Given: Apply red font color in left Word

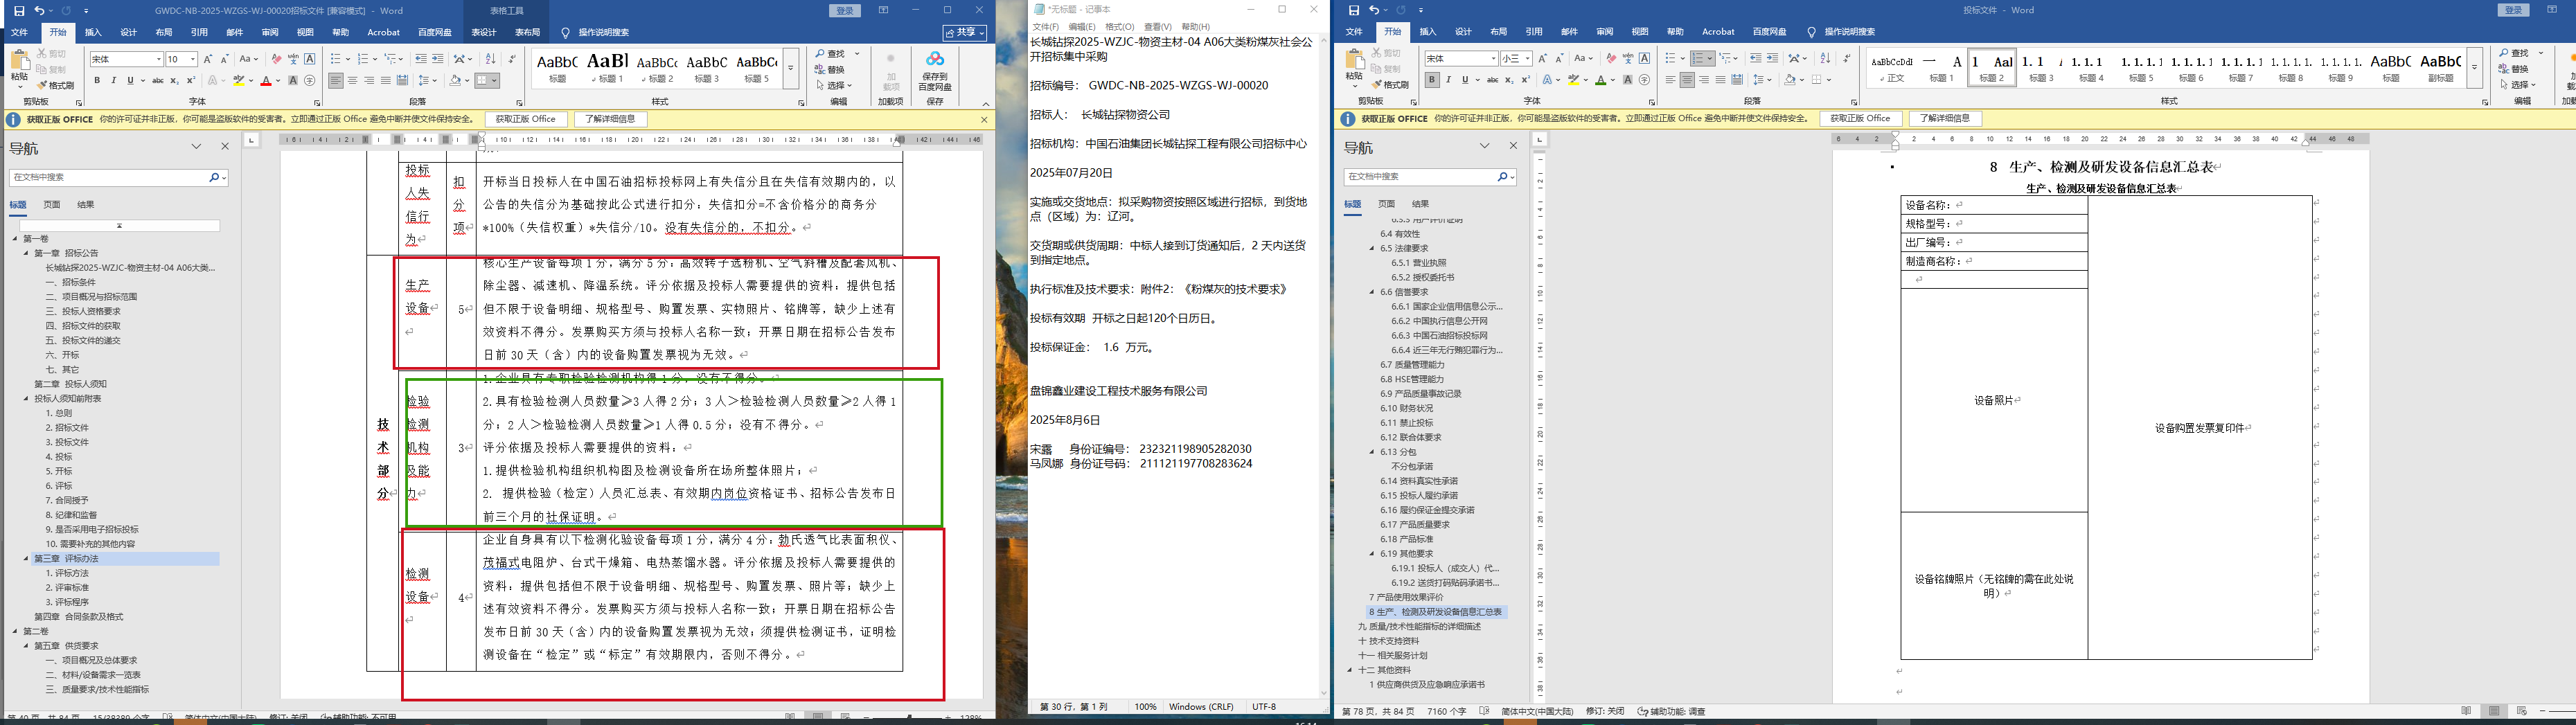Looking at the screenshot, I should pyautogui.click(x=266, y=81).
